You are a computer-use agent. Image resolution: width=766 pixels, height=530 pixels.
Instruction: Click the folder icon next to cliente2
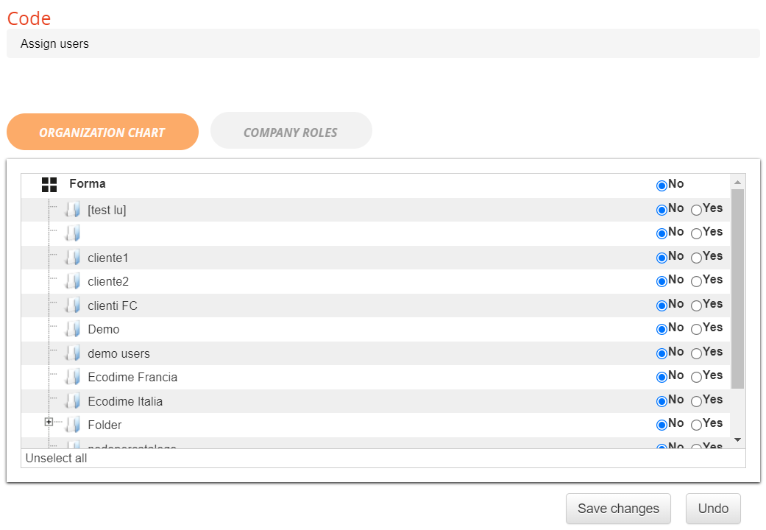coord(72,281)
